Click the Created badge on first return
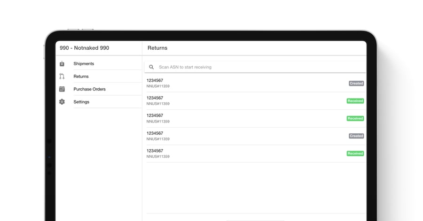 tap(356, 84)
